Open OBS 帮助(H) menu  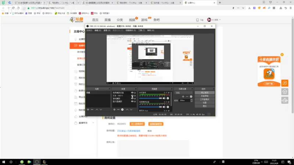coord(151,30)
